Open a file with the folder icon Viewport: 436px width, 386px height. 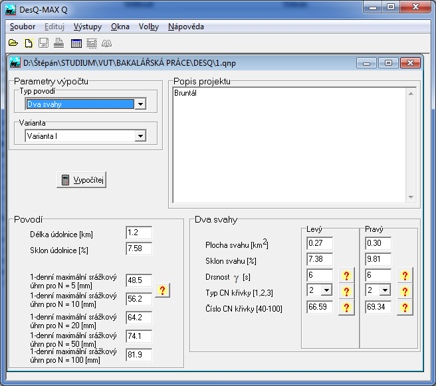pyautogui.click(x=13, y=43)
